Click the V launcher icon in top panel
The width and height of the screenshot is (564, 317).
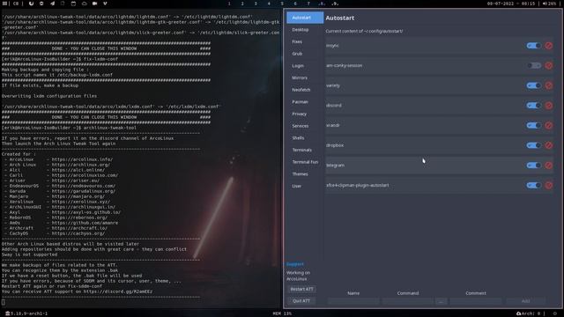pos(105,4)
